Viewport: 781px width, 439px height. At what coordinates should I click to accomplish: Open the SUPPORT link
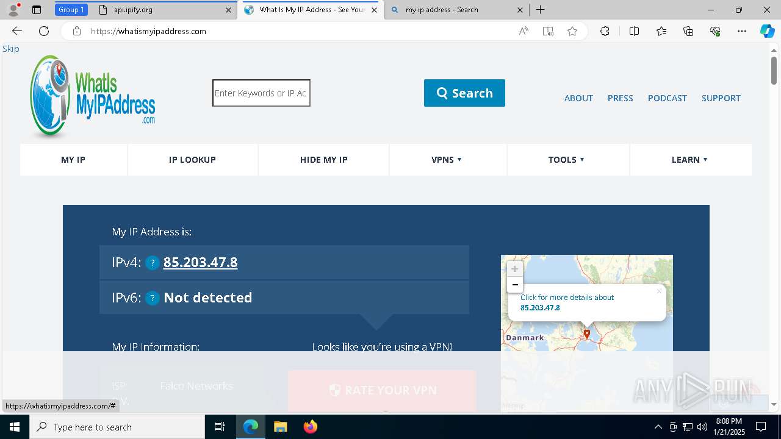pyautogui.click(x=721, y=98)
